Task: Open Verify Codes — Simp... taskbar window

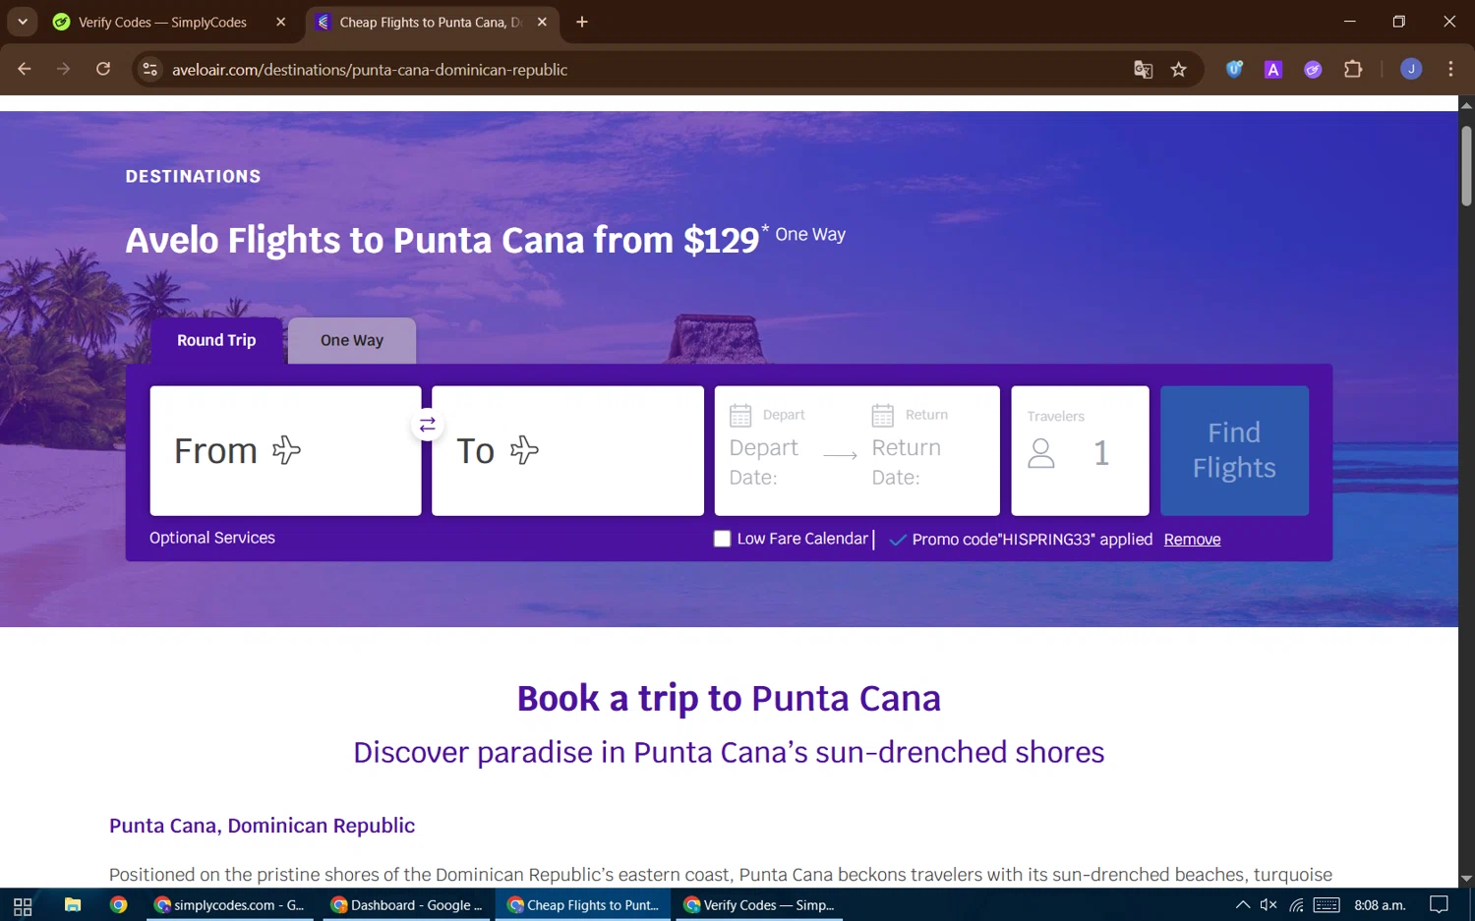Action: (759, 905)
